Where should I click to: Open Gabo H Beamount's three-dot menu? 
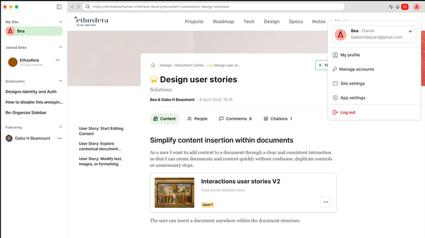pos(59,138)
